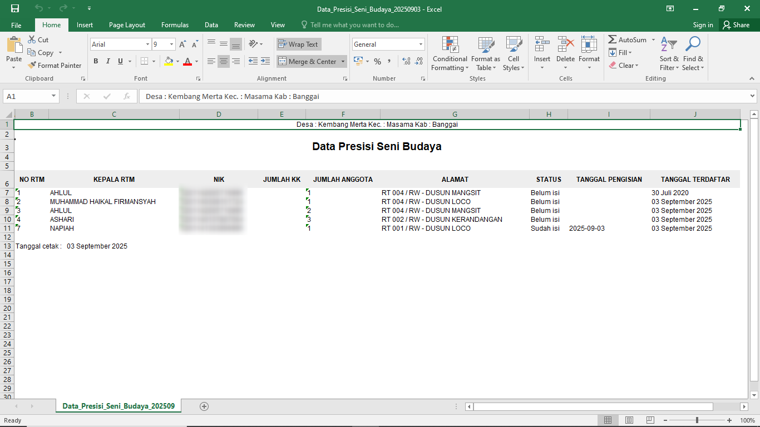The width and height of the screenshot is (760, 427).
Task: Open the font size dropdown
Action: pyautogui.click(x=172, y=44)
